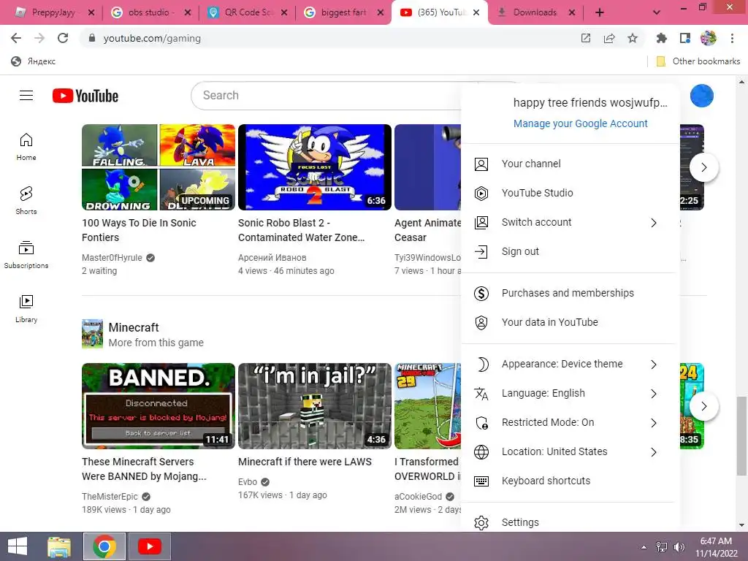Click the blue account avatar
The image size is (748, 561).
coord(701,96)
